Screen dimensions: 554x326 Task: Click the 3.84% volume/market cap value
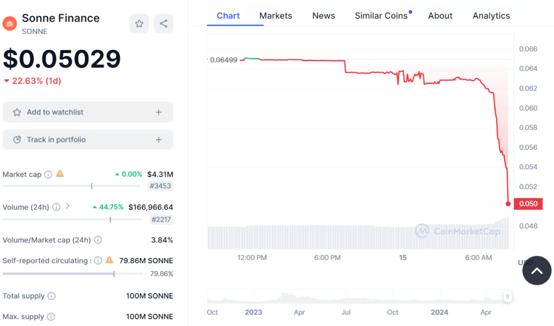click(162, 240)
